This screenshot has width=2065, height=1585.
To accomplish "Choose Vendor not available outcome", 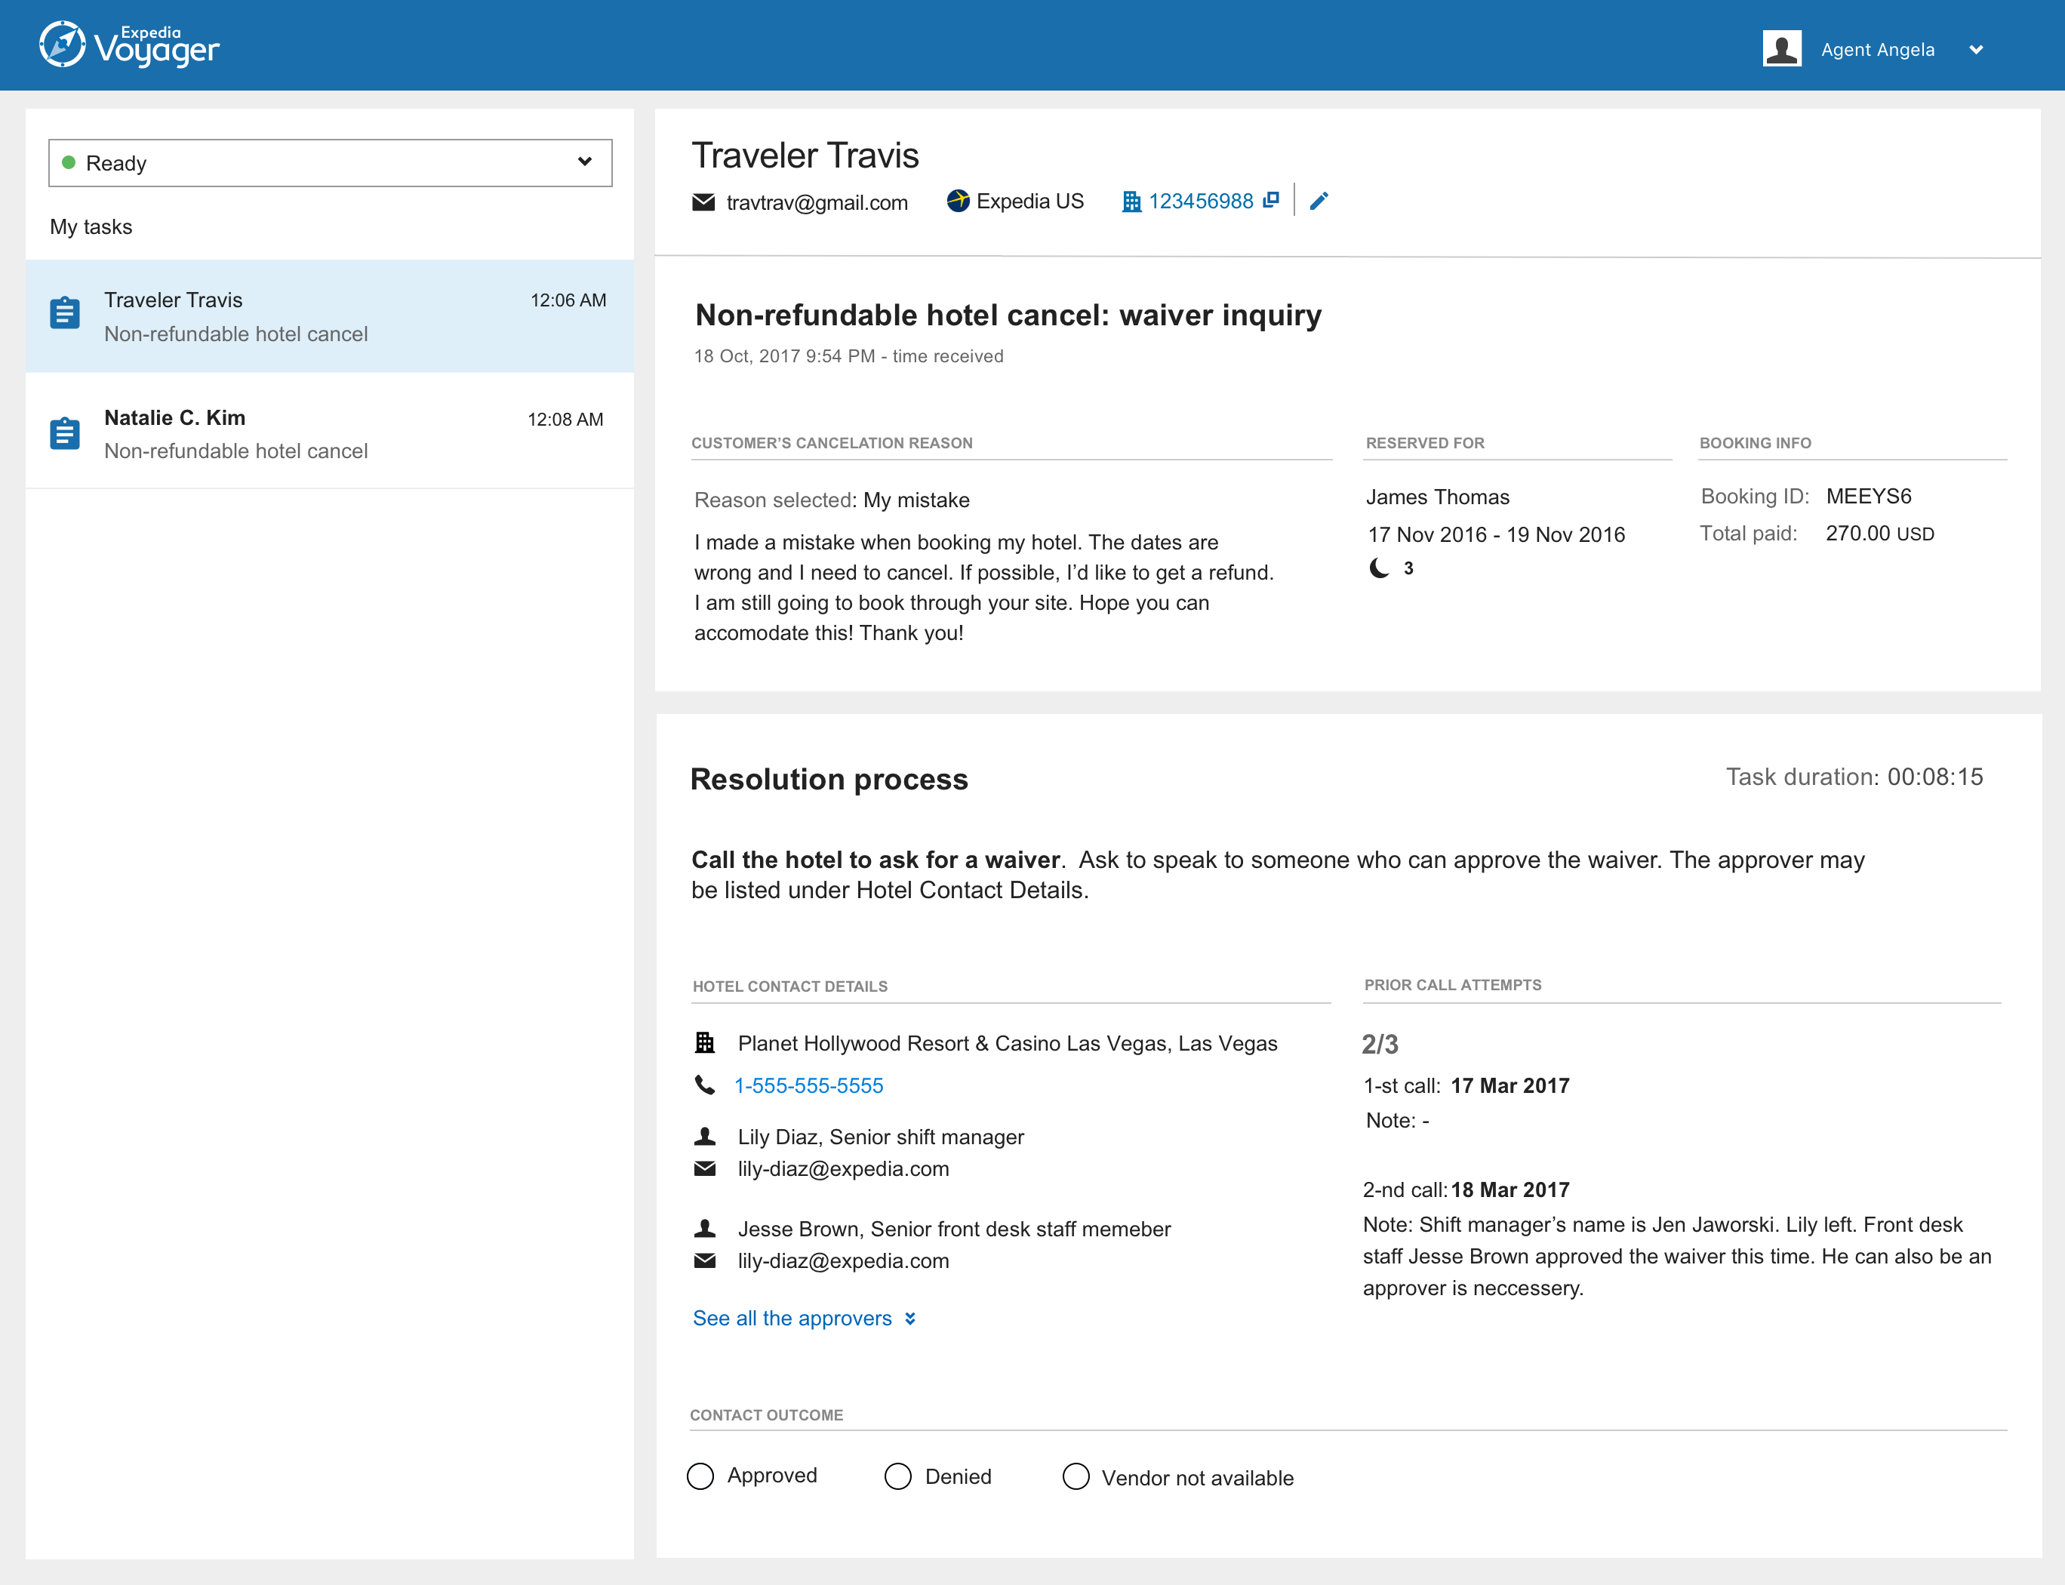I will (1076, 1476).
